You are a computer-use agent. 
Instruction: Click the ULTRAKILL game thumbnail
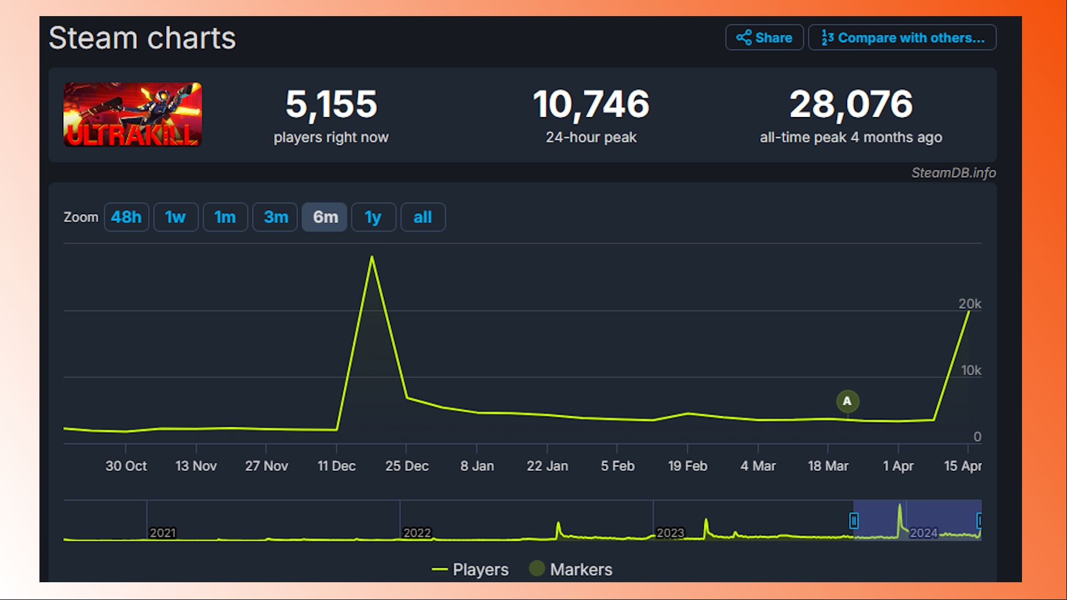coord(133,115)
